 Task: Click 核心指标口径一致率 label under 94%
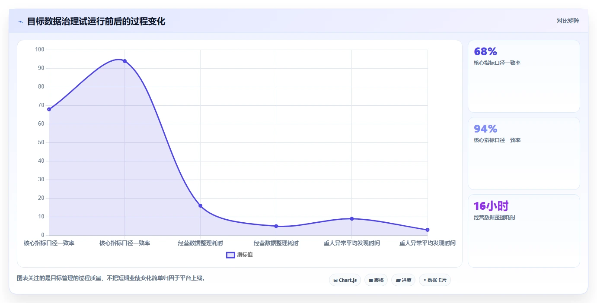tap(497, 140)
